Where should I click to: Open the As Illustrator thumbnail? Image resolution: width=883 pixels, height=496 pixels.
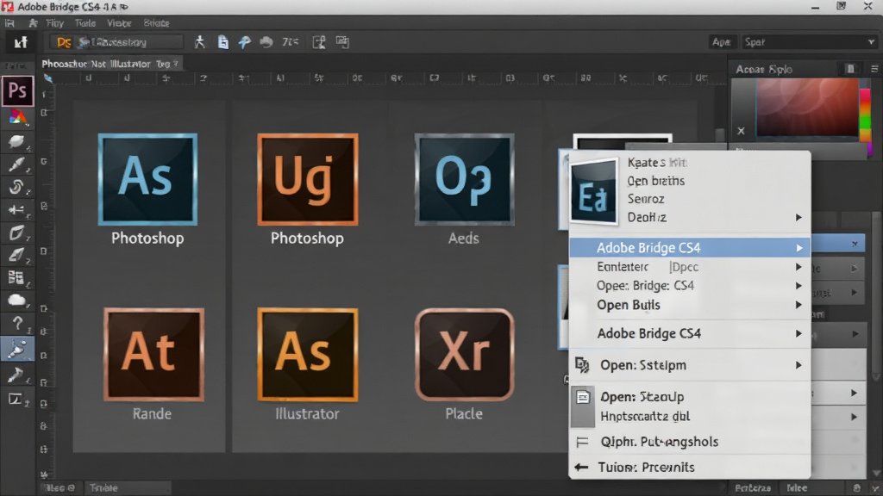pos(308,354)
